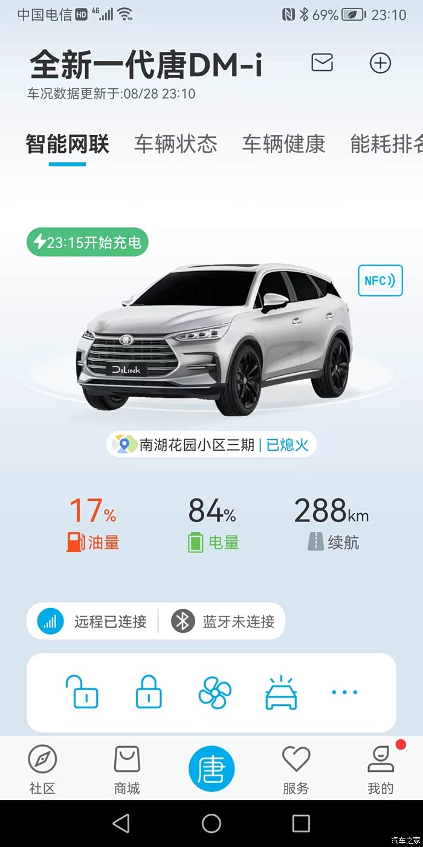Open the 社区 community compass tab
The image size is (423, 847).
coord(42,770)
